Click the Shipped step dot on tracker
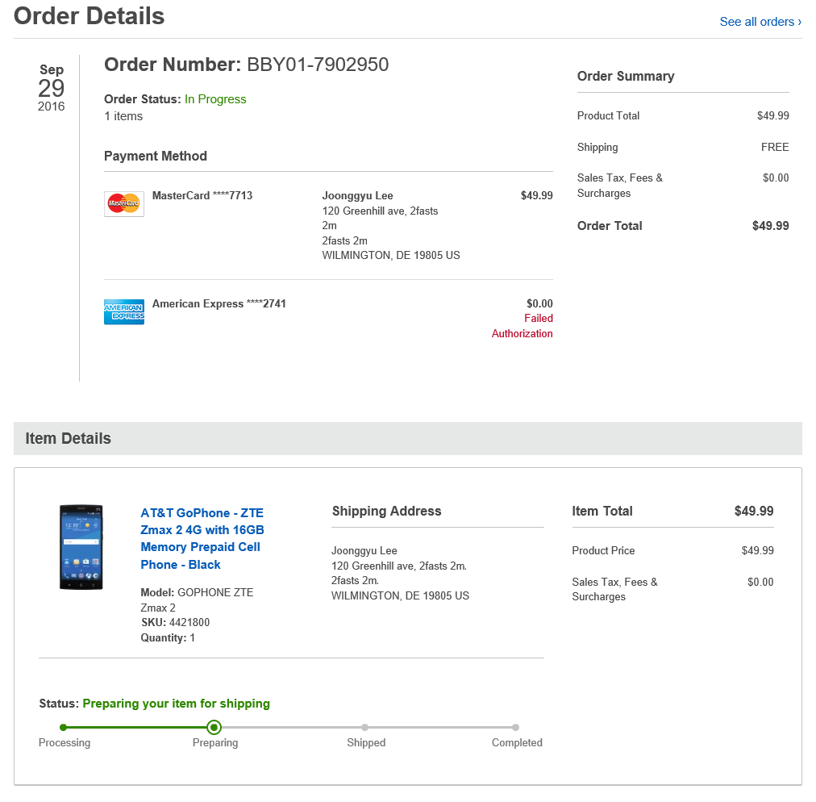The image size is (816, 802). 365,727
